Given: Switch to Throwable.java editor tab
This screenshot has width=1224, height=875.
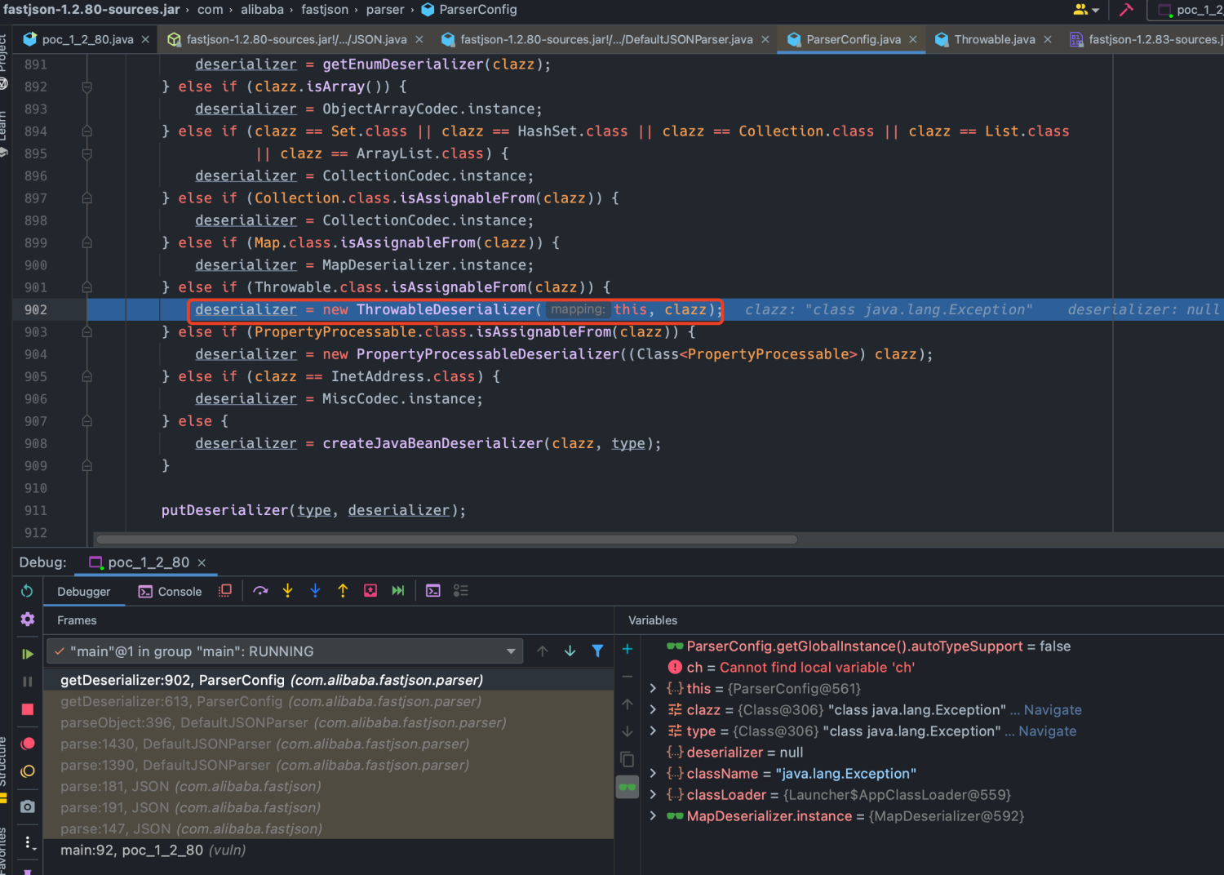Looking at the screenshot, I should click(x=995, y=39).
